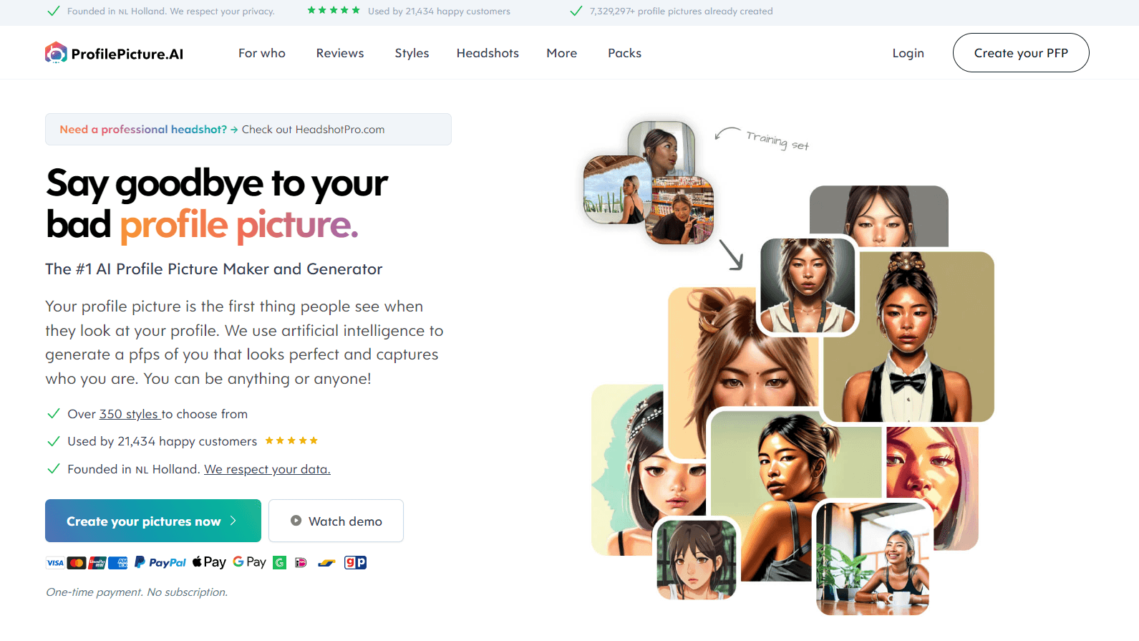Click the 'Training set' label
The height and width of the screenshot is (641, 1139).
[x=777, y=140]
